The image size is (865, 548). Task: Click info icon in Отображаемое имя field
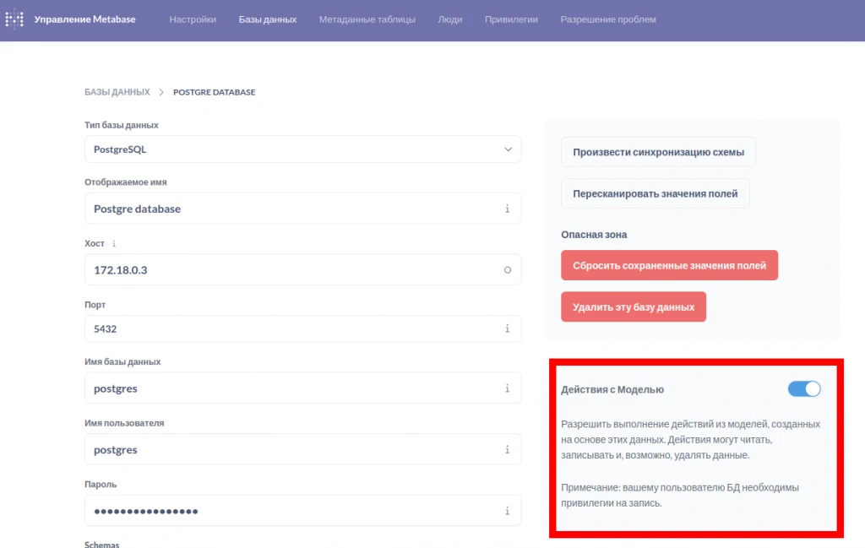[507, 209]
